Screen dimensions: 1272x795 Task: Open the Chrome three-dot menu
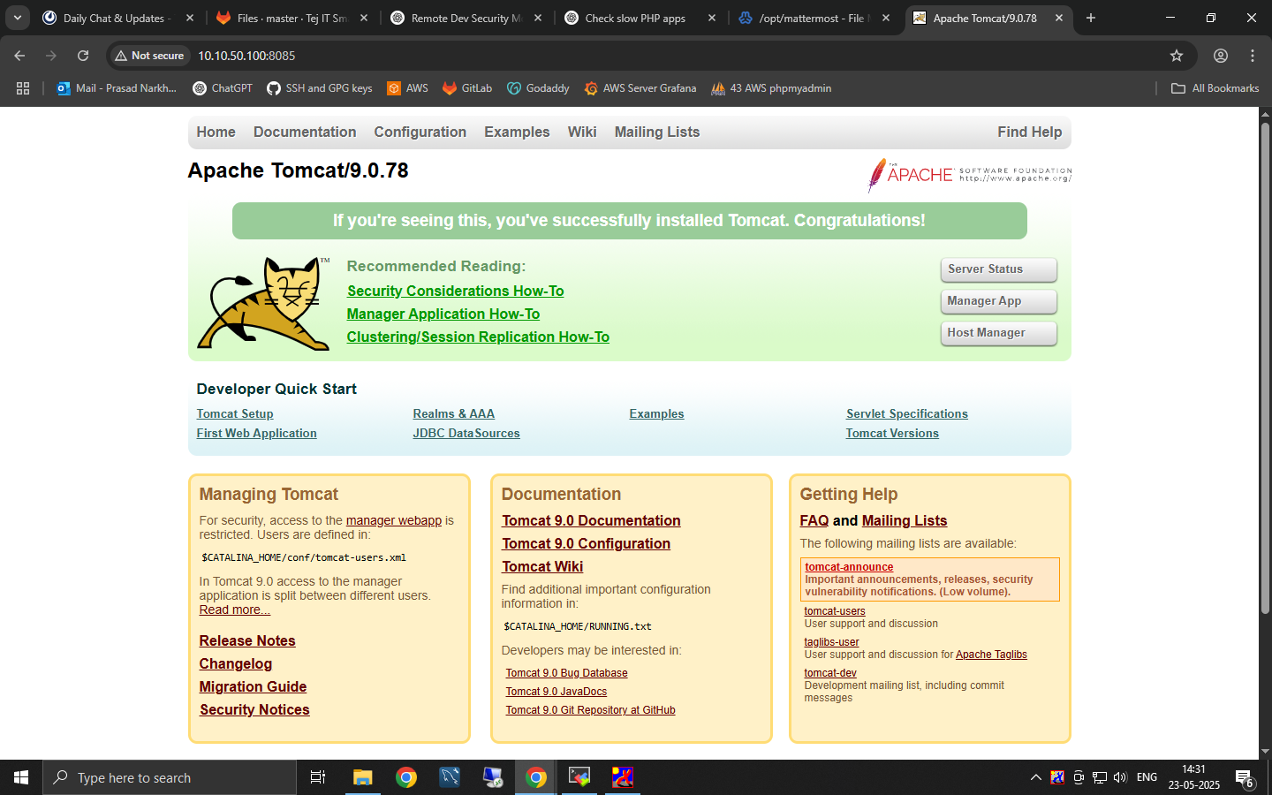click(x=1253, y=56)
